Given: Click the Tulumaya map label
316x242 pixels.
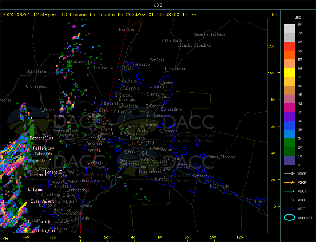Looking at the screenshot, I should 131,88.
